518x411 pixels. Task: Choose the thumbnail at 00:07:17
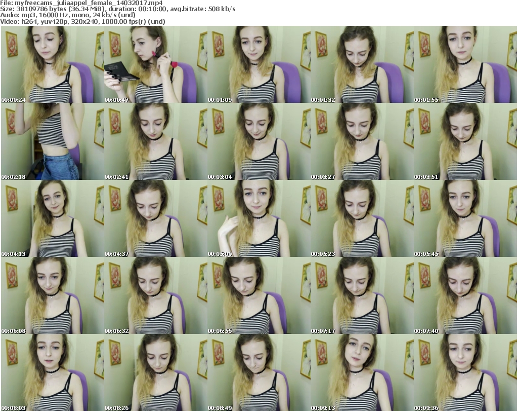(x=362, y=295)
